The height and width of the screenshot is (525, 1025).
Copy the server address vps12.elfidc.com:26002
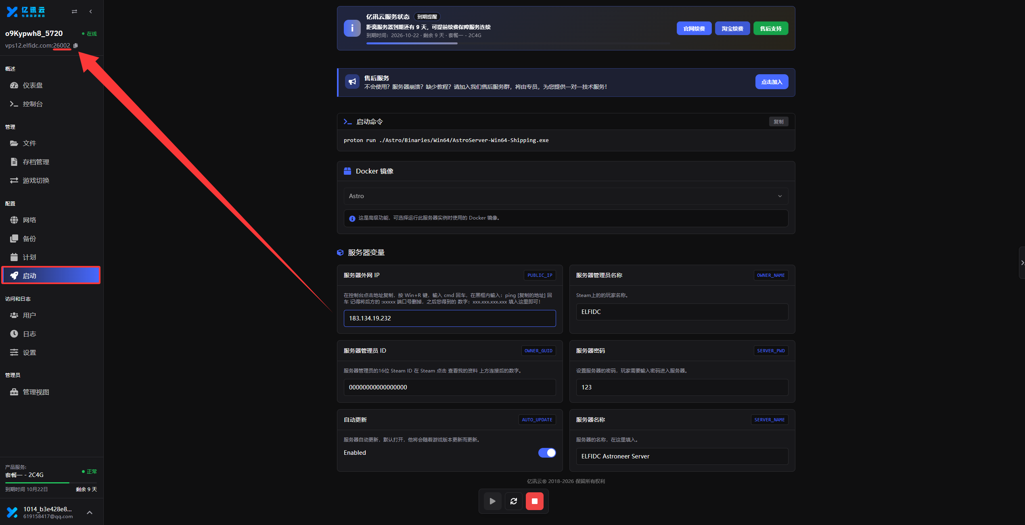76,46
